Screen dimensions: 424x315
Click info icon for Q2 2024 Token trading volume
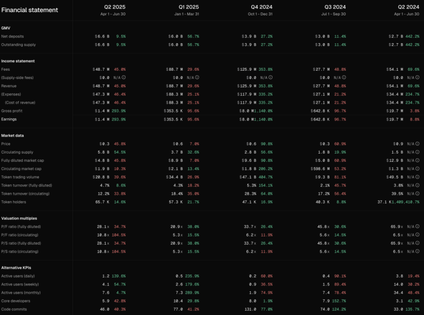[417, 177]
